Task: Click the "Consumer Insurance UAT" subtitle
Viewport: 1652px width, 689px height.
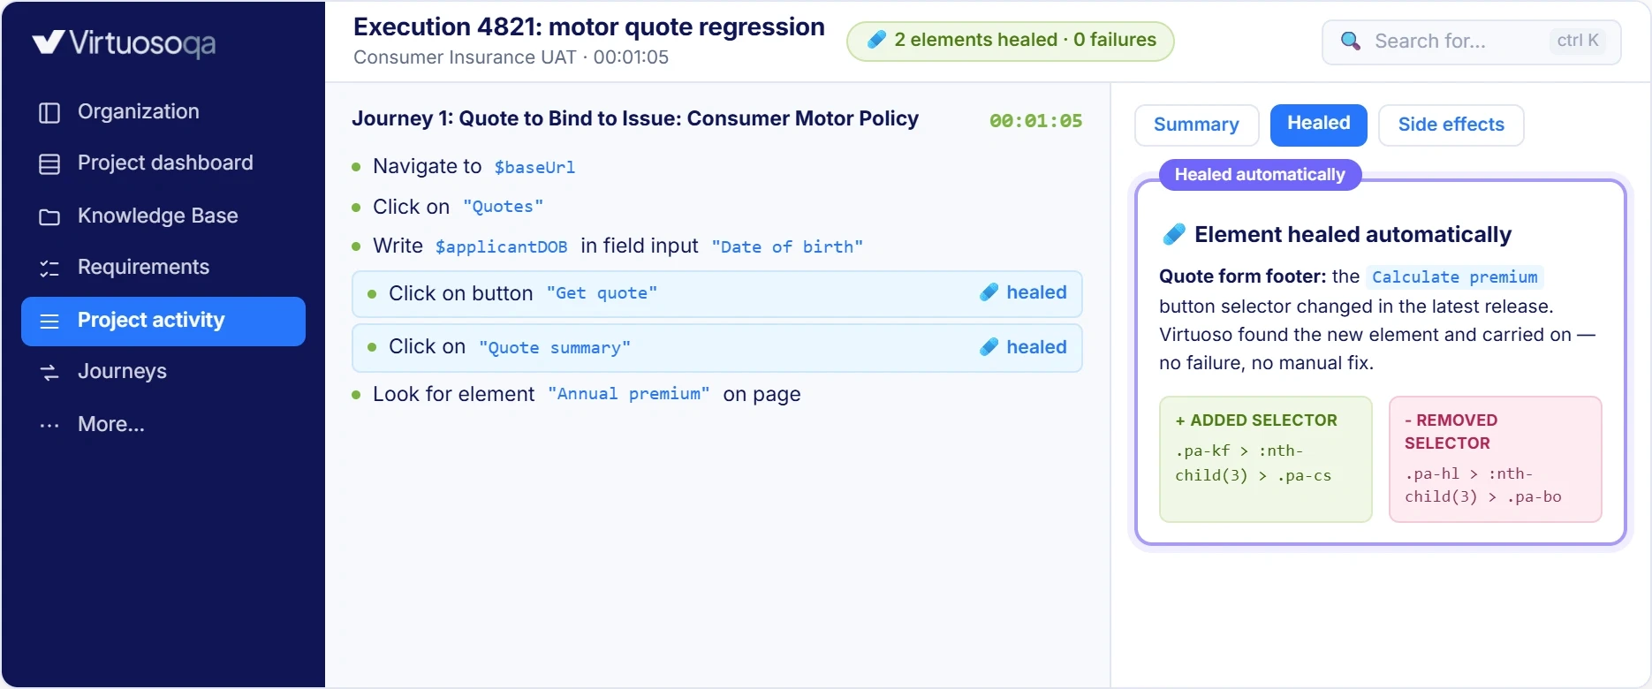Action: (465, 57)
